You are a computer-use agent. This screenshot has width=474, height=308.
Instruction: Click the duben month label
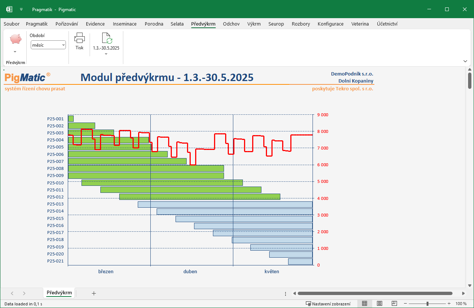190,271
